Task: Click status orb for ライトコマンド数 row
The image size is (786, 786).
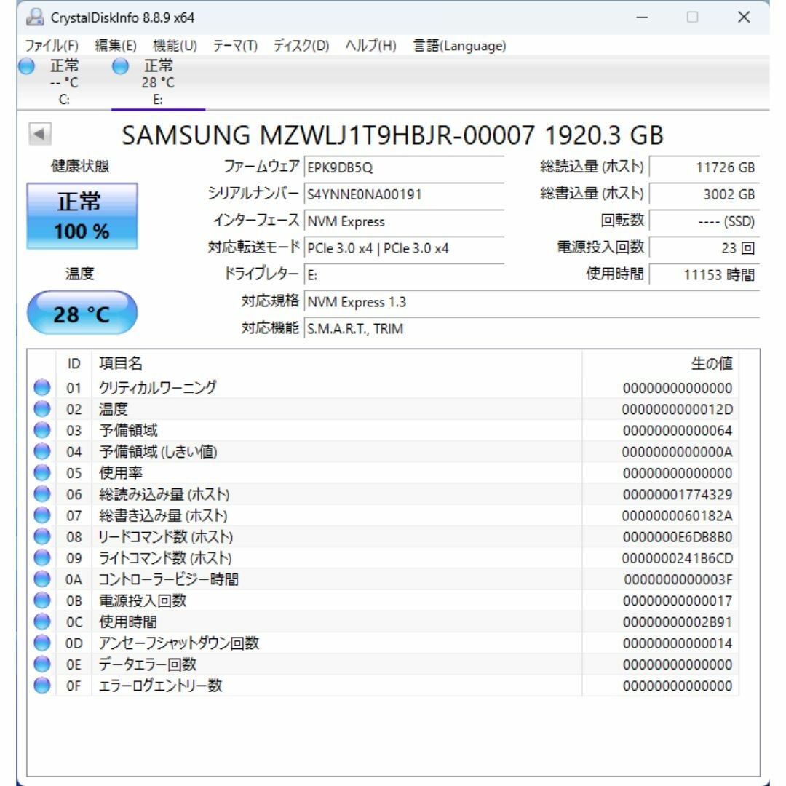Action: click(x=42, y=558)
